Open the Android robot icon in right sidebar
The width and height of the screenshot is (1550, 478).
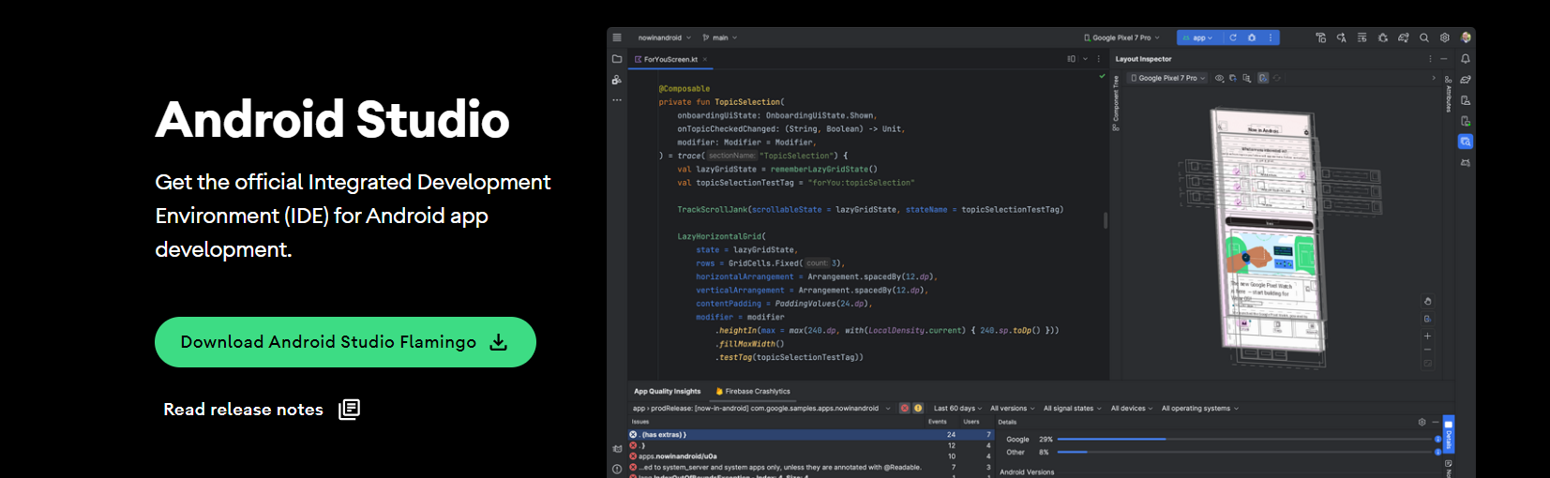pyautogui.click(x=1466, y=163)
